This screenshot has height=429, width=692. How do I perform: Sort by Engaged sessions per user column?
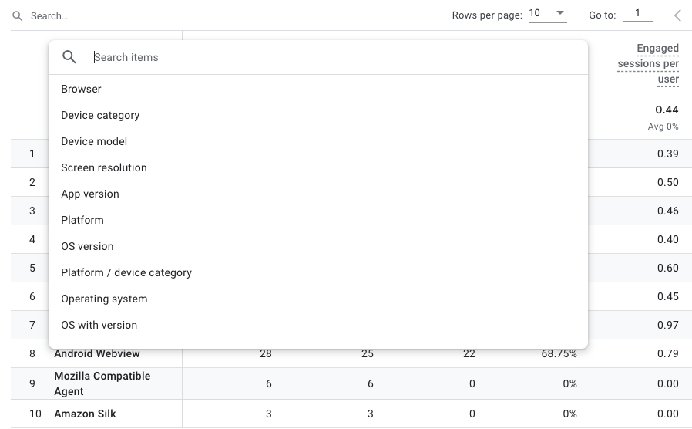click(648, 63)
